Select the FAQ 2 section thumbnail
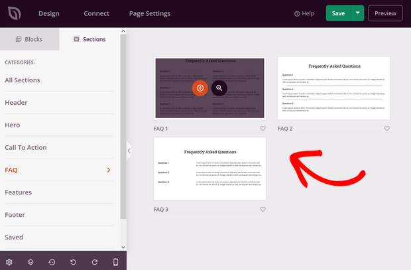 click(x=333, y=88)
